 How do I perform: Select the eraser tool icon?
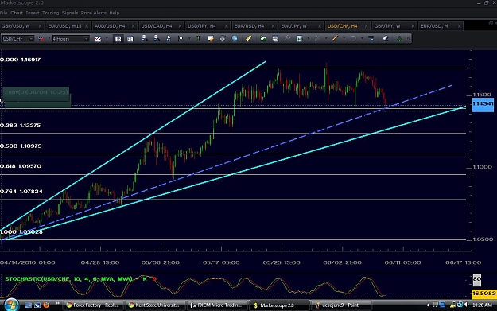click(386, 38)
